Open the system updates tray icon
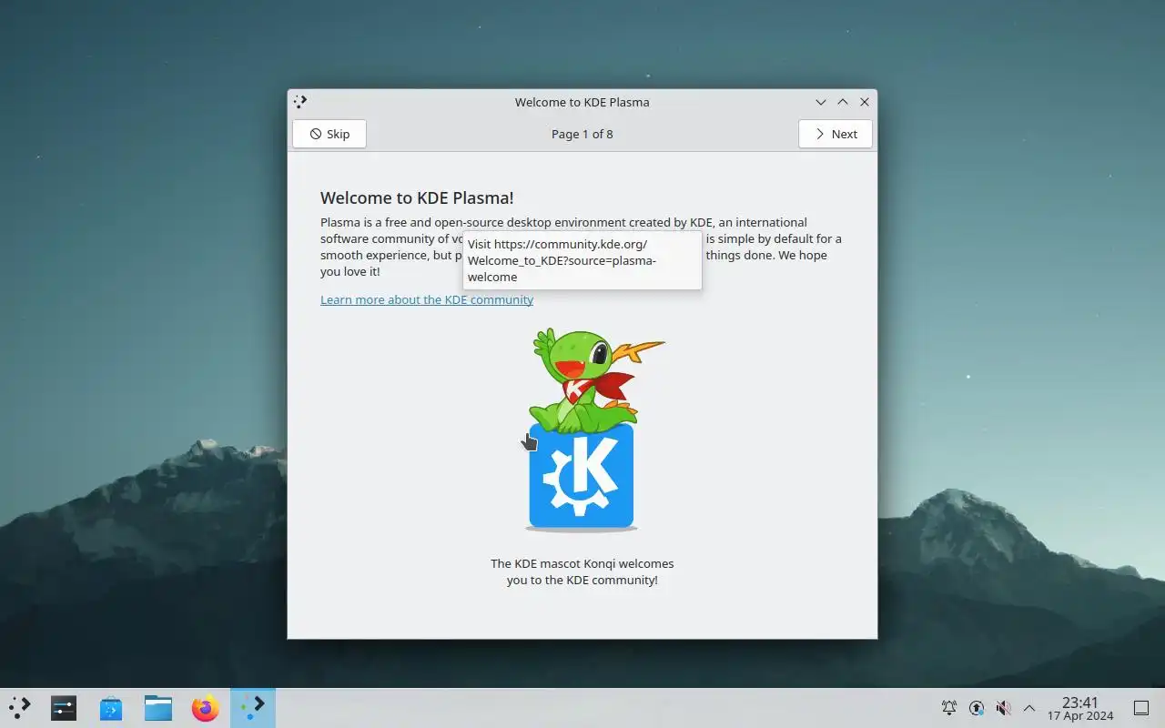The image size is (1165, 728). [977, 707]
